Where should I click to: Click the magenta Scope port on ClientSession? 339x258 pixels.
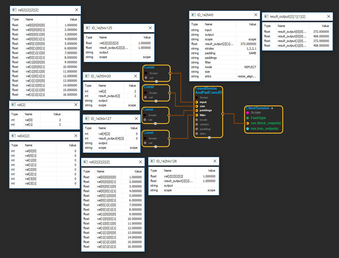(x=247, y=113)
